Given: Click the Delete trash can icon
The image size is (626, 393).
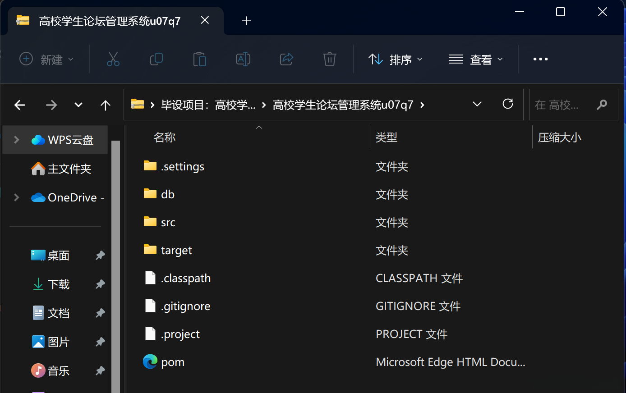Looking at the screenshot, I should (330, 59).
